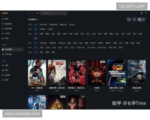
Task: Select 全部 in the 状态 row
Action: coord(35,24)
